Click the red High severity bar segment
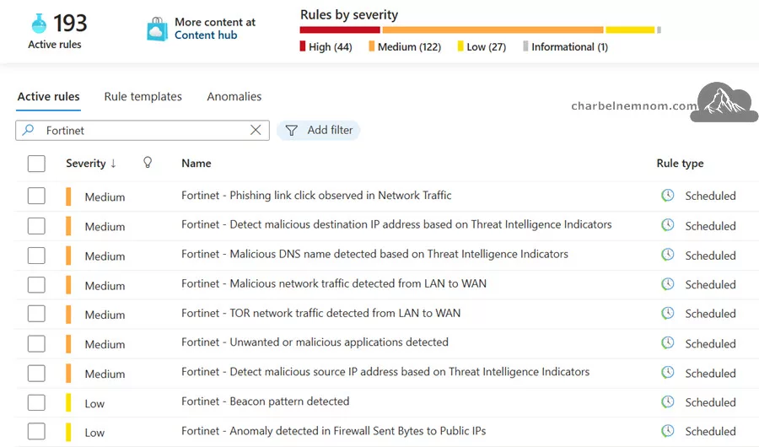 (x=340, y=30)
